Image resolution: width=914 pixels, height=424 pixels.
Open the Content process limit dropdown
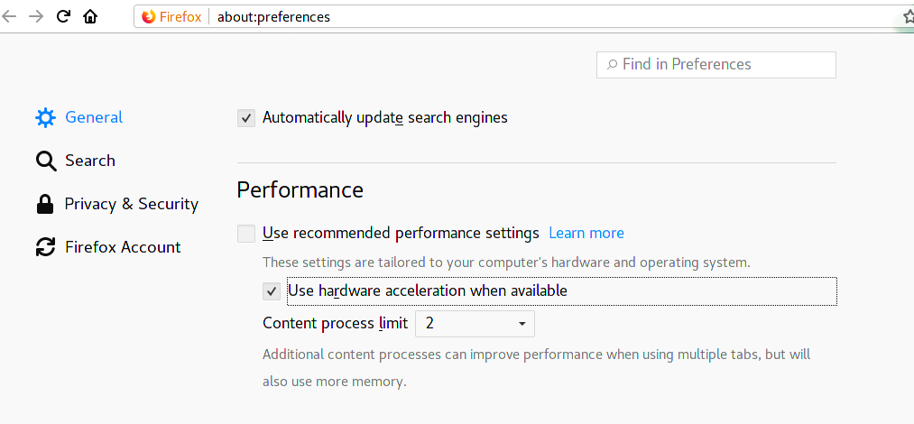click(x=475, y=324)
